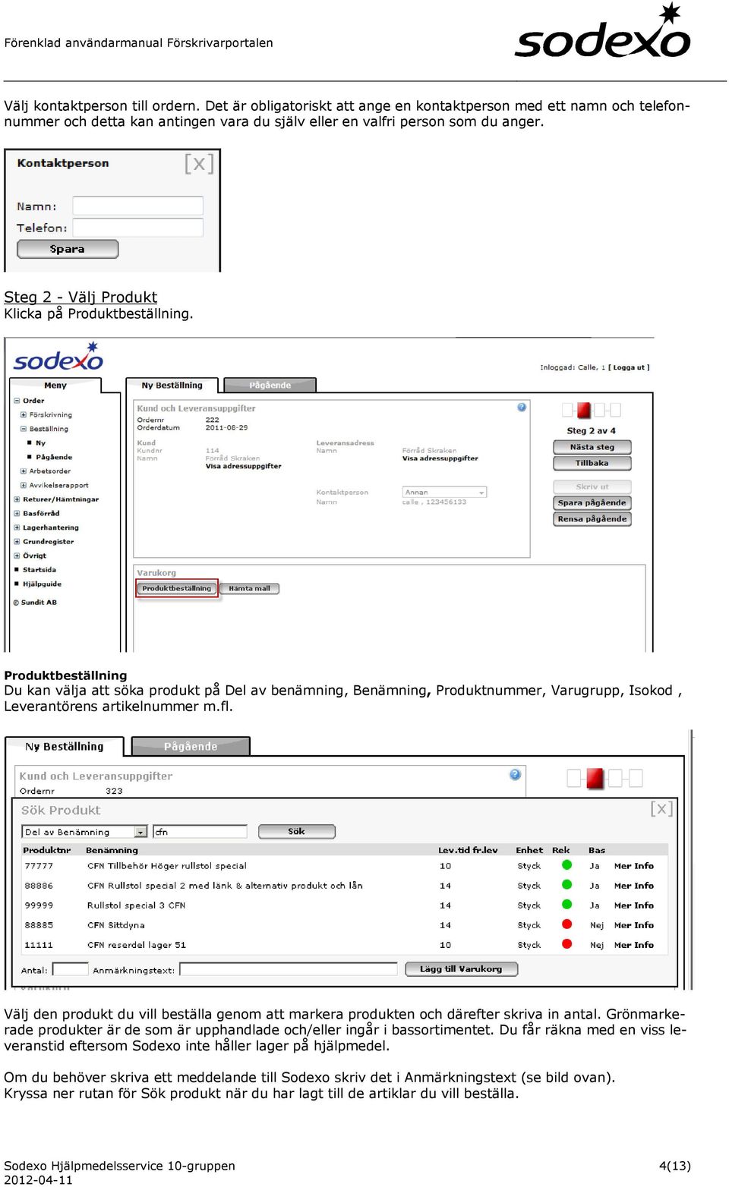729x1187 pixels.
Task: Click Mer Info for product 11111
Action: (x=634, y=945)
